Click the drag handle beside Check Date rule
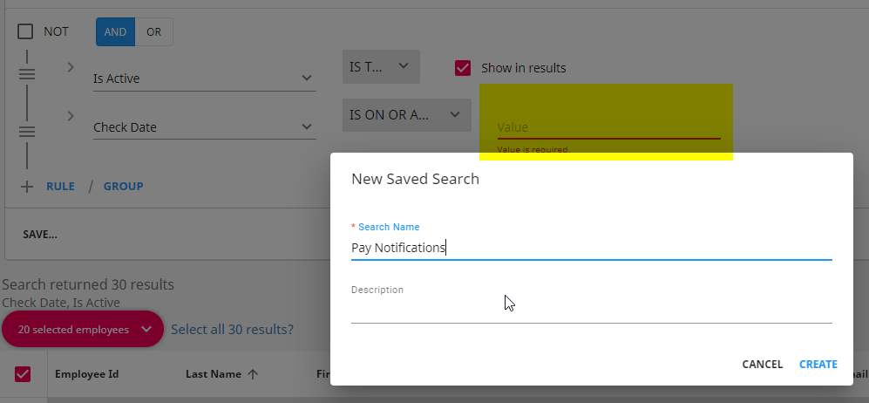The height and width of the screenshot is (403, 869). click(x=27, y=132)
